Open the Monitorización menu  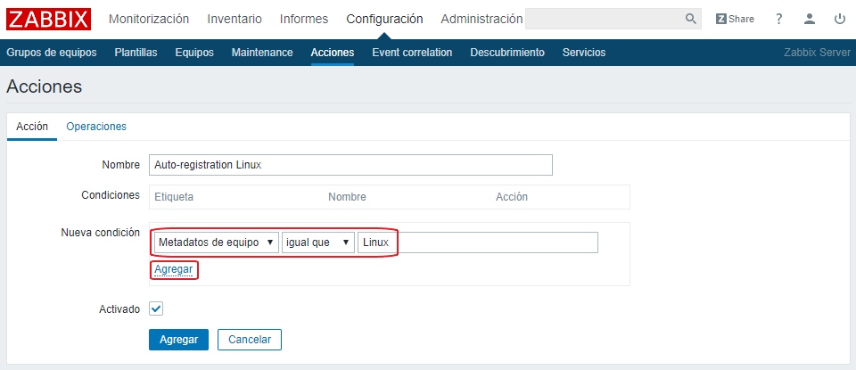pyautogui.click(x=149, y=19)
